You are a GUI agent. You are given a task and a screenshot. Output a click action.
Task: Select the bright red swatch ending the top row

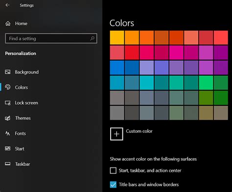221,38
